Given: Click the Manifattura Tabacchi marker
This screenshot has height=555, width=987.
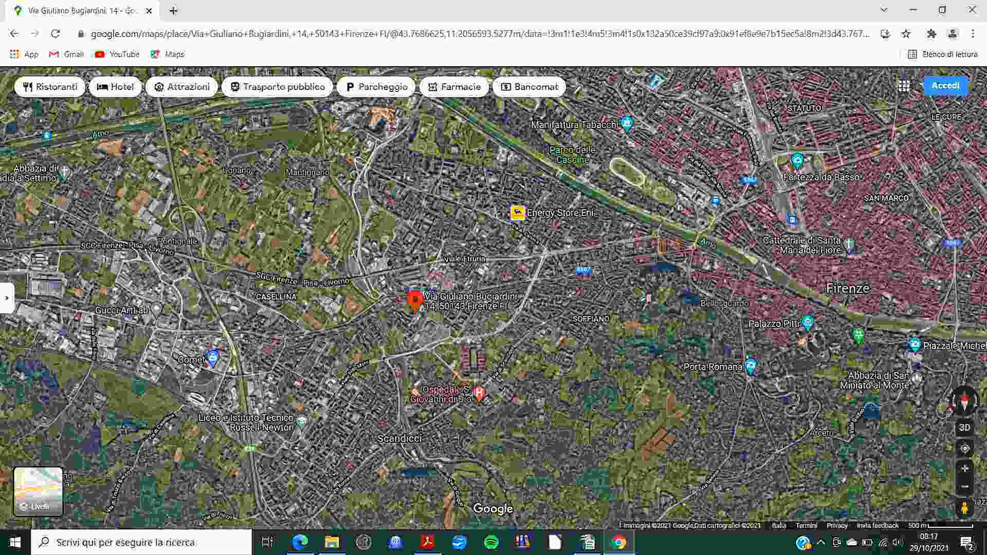Looking at the screenshot, I should (x=626, y=123).
